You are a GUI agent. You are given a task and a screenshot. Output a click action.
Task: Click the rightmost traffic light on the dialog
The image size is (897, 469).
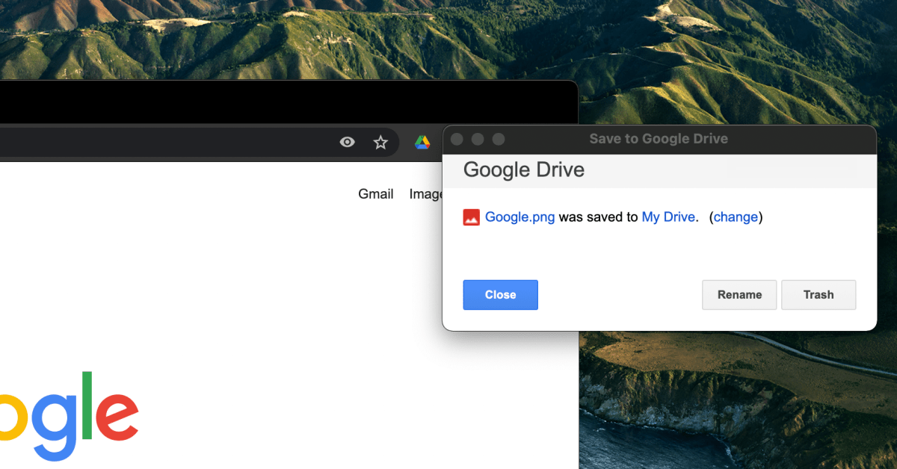(x=497, y=138)
